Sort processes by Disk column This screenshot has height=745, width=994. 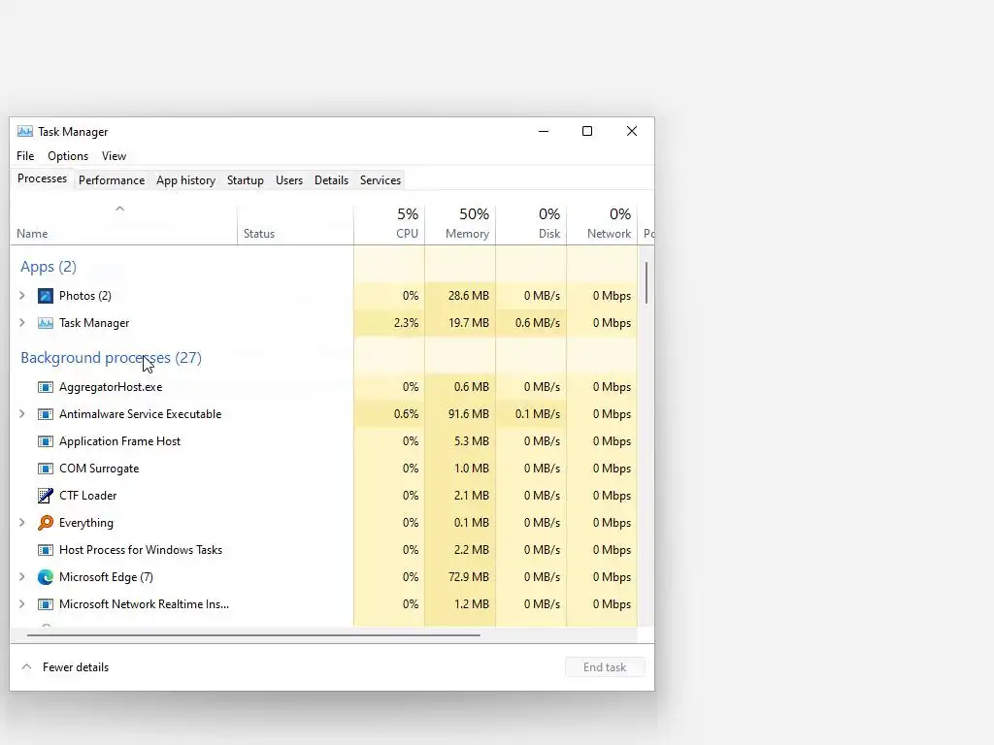click(531, 225)
